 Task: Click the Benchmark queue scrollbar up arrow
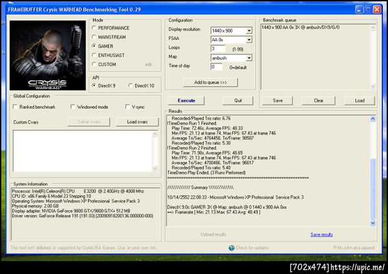[x=372, y=28]
